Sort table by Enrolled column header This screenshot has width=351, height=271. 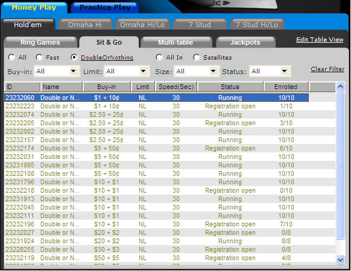pos(286,87)
